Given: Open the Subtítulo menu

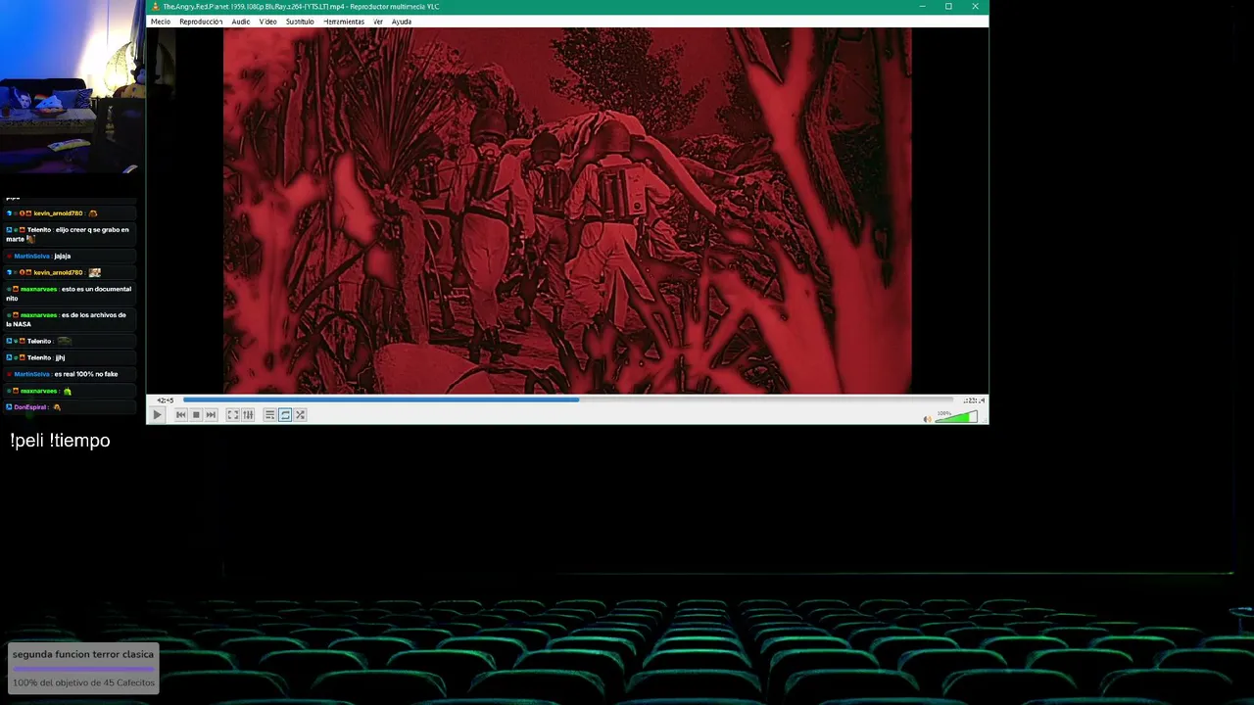Looking at the screenshot, I should pos(300,22).
